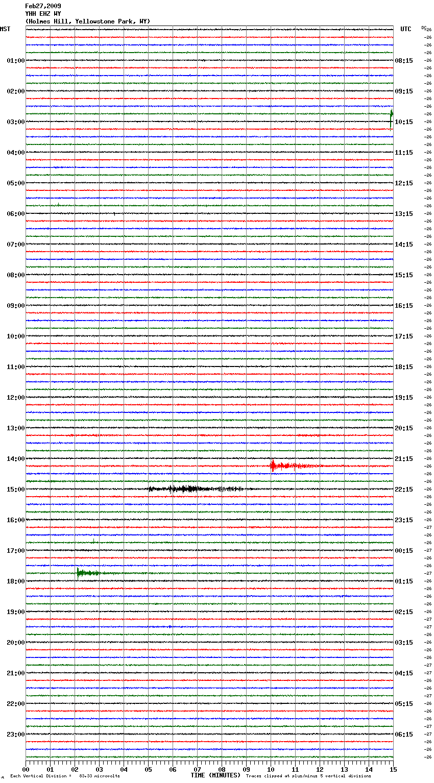The width and height of the screenshot is (434, 783).
Task: Click the 11:15 UTC time label
Action: 404,153
